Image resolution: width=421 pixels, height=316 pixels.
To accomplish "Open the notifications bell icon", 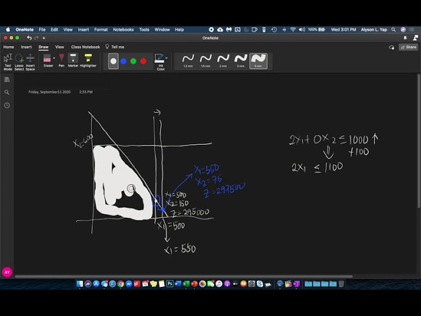I will [x=405, y=38].
